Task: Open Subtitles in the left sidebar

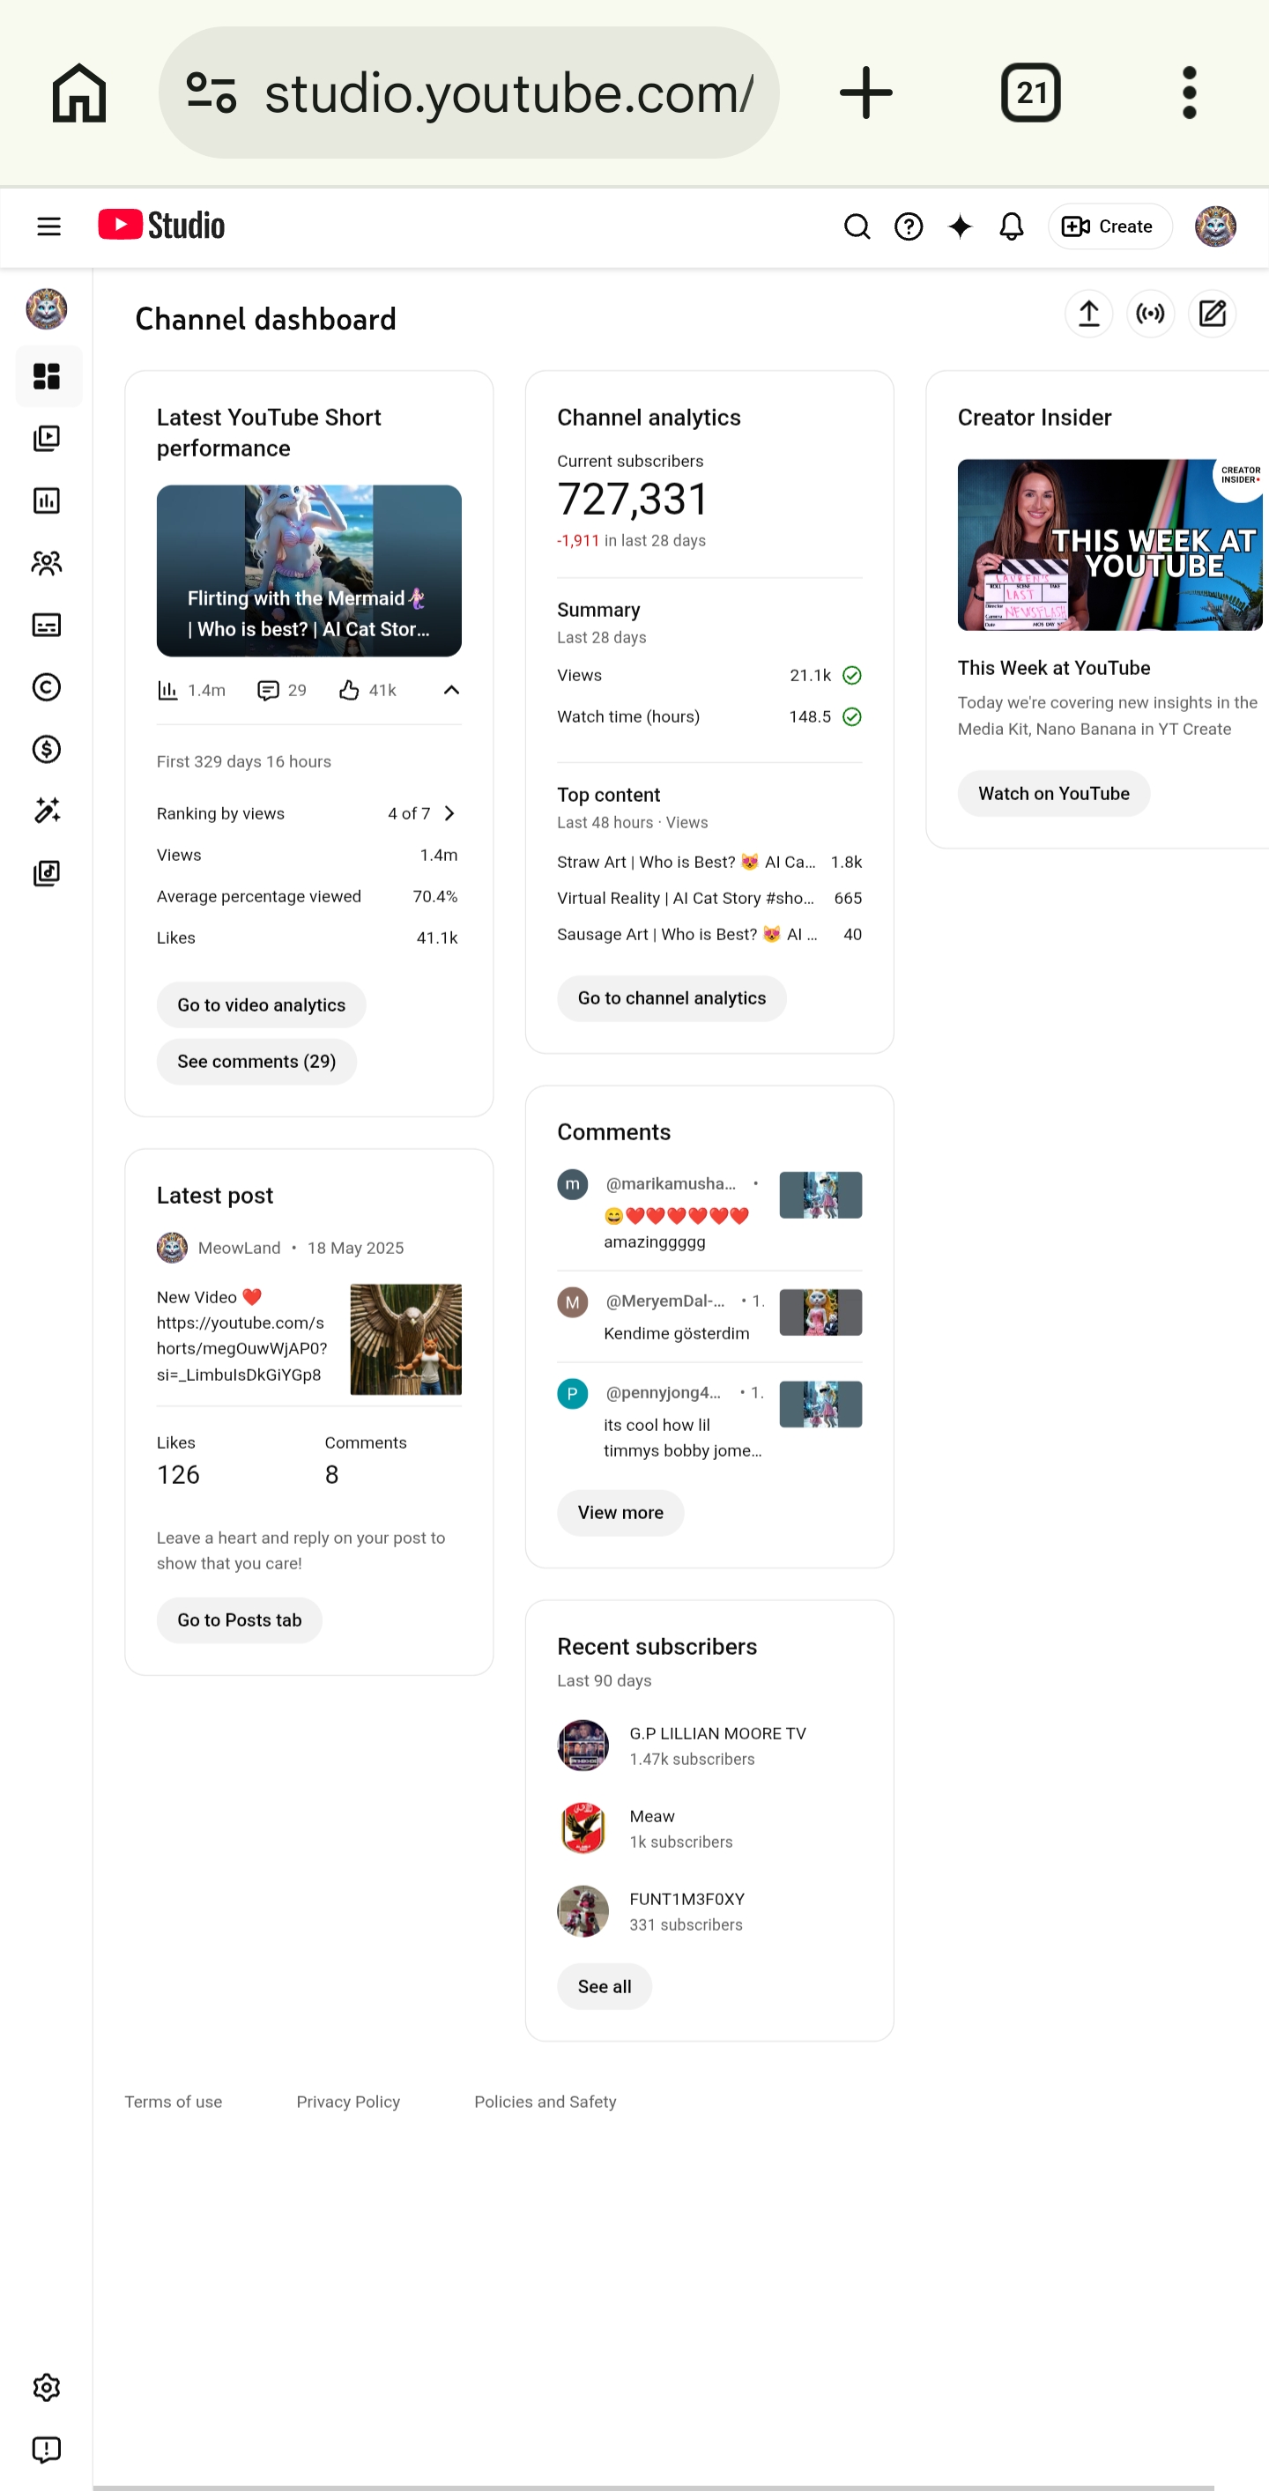Action: [x=47, y=625]
